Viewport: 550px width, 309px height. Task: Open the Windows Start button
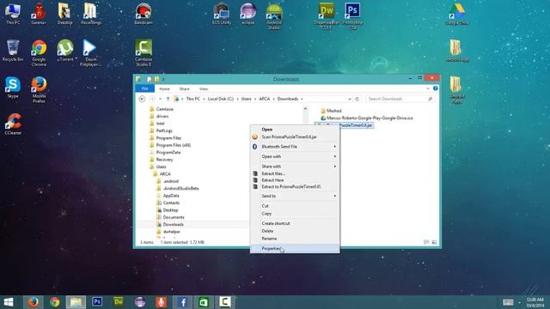pos(8,302)
